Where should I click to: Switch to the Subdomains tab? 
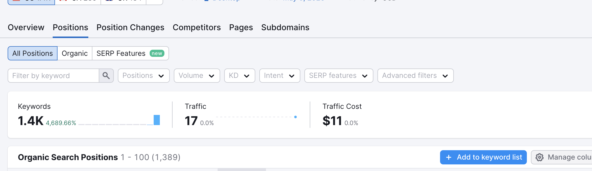pyautogui.click(x=285, y=27)
